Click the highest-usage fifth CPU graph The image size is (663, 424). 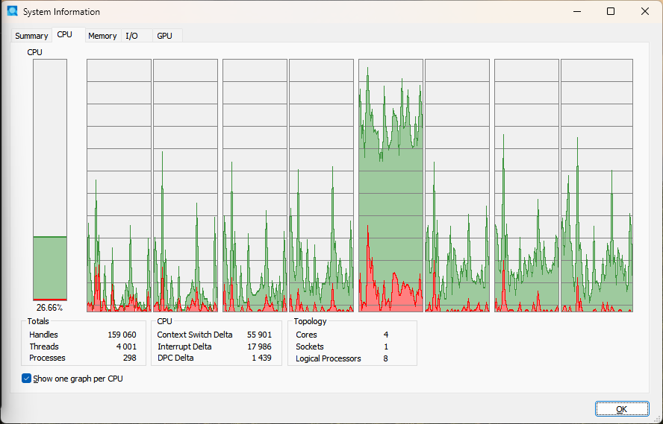390,186
